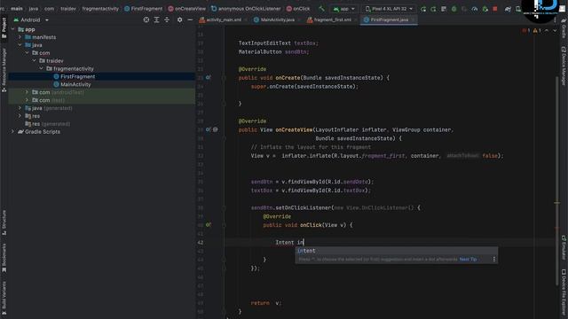Click FirstFragment breadcrumb in navigation bar
Image resolution: width=568 pixels, height=319 pixels.
click(x=144, y=9)
